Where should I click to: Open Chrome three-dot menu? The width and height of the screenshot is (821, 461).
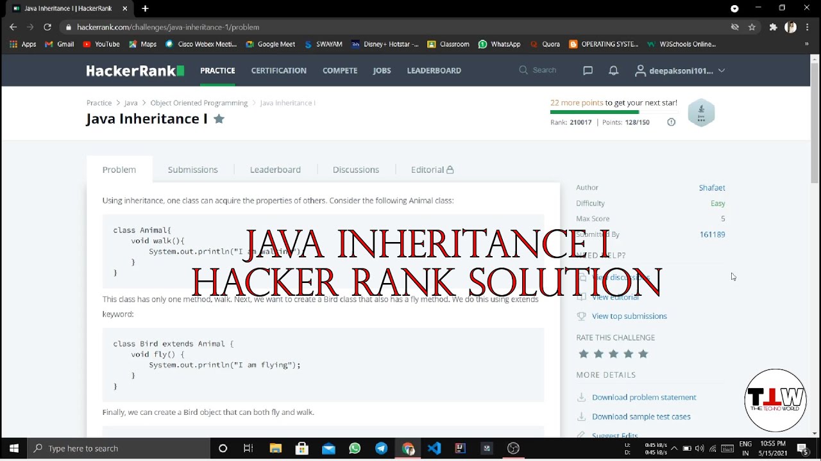(x=808, y=27)
